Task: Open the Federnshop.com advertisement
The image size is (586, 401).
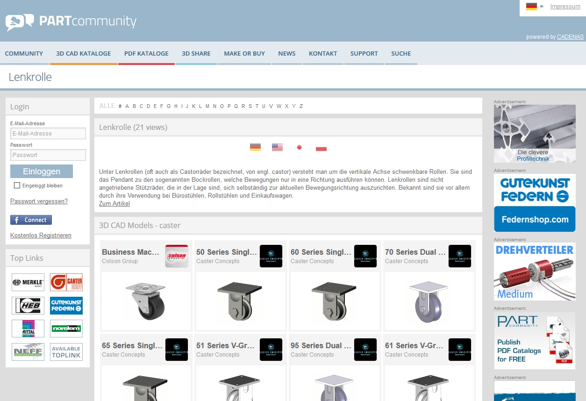Action: pyautogui.click(x=535, y=203)
